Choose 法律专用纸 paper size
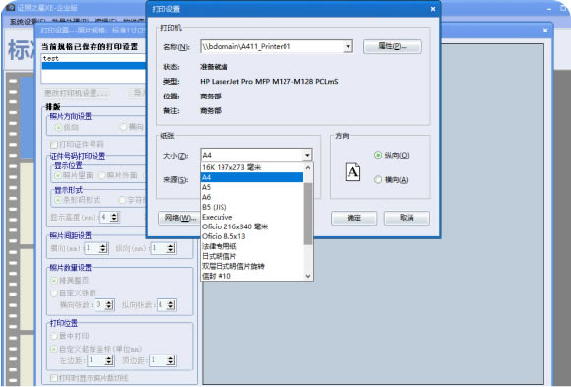This screenshot has width=571, height=387. [x=252, y=246]
